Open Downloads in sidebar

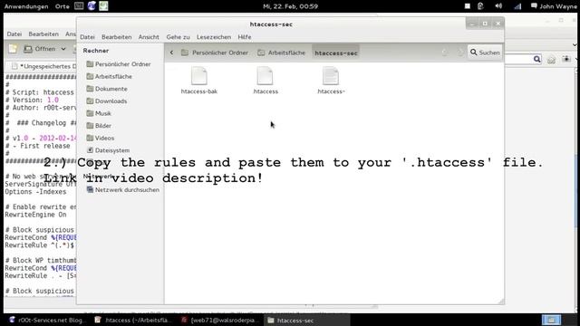107,101
